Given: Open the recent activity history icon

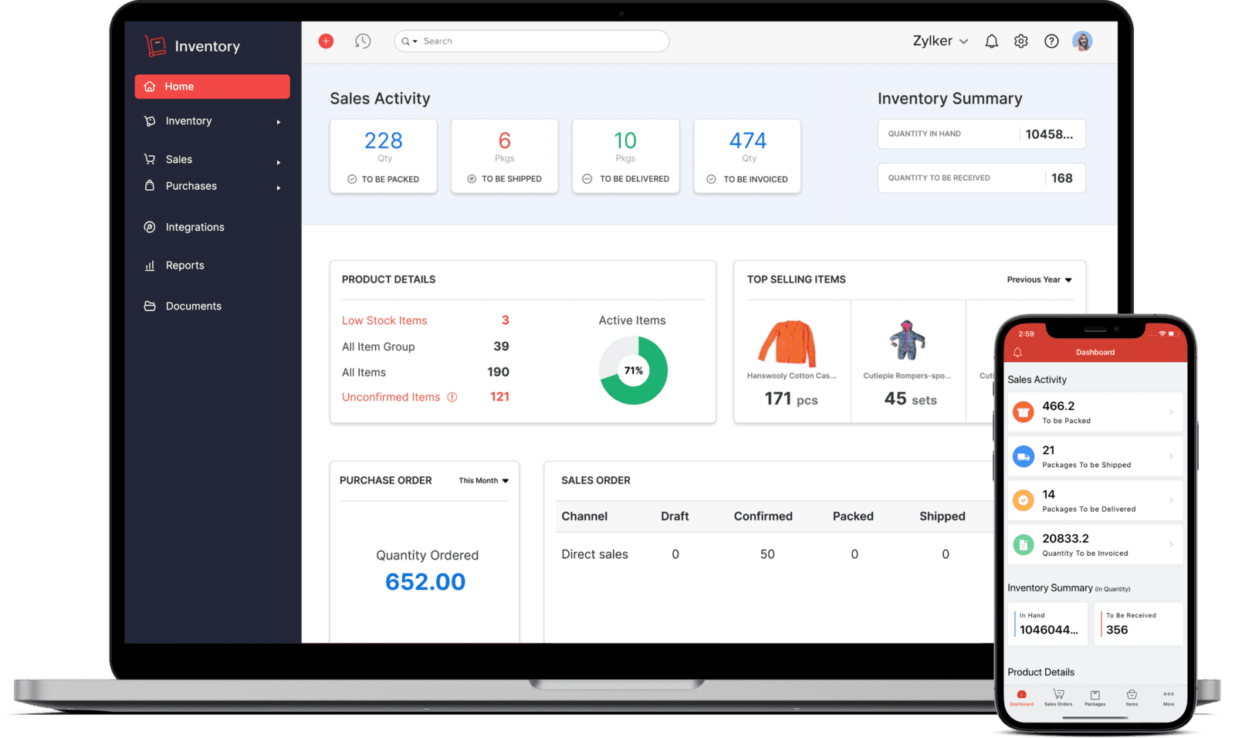Looking at the screenshot, I should [363, 41].
